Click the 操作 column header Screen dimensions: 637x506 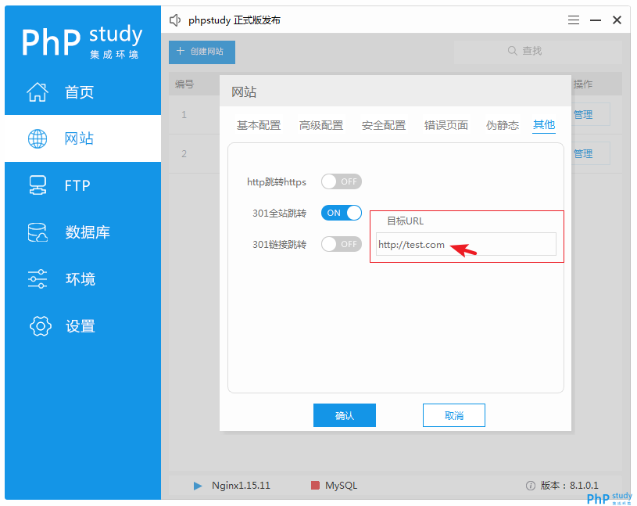(583, 84)
